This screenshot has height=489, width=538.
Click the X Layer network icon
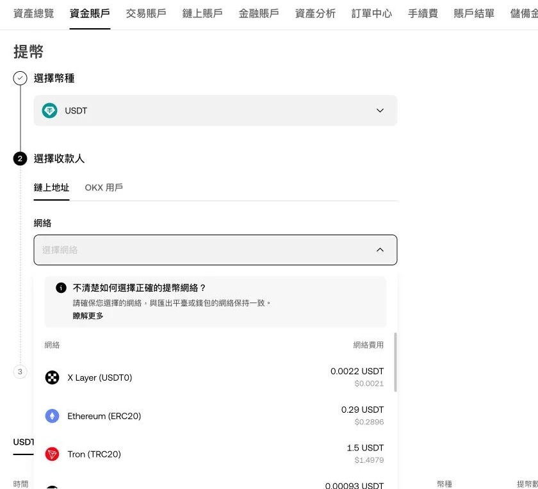tap(52, 377)
